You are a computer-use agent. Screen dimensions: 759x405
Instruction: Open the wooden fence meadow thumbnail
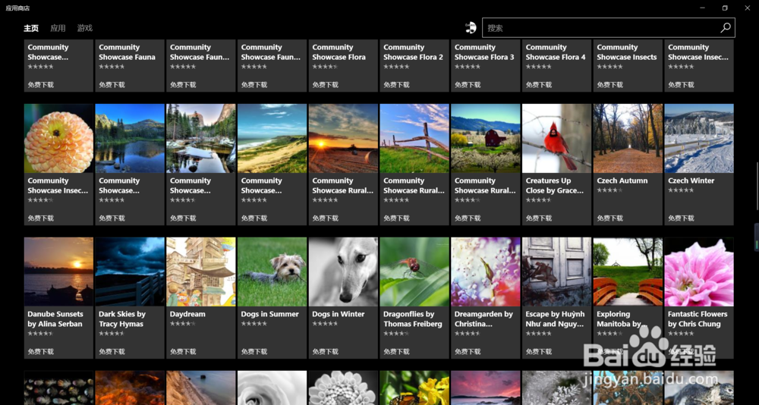point(414,138)
